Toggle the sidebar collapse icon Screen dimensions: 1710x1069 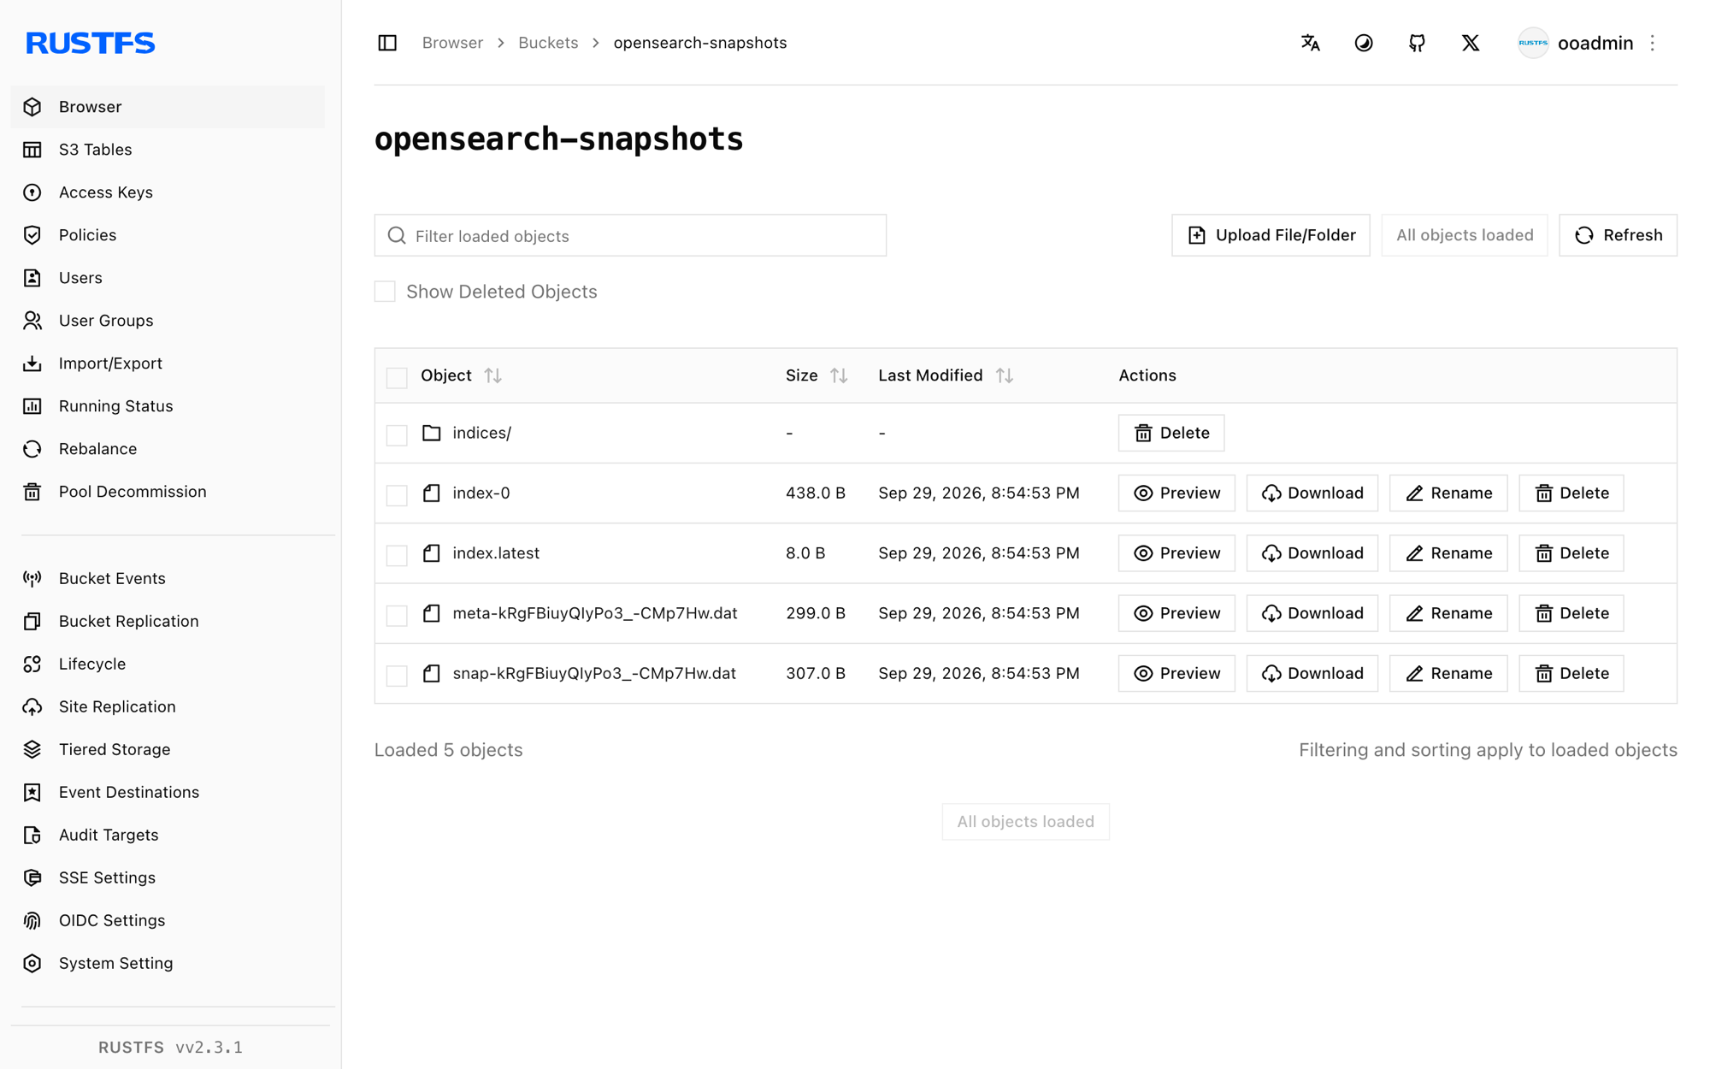(x=387, y=43)
